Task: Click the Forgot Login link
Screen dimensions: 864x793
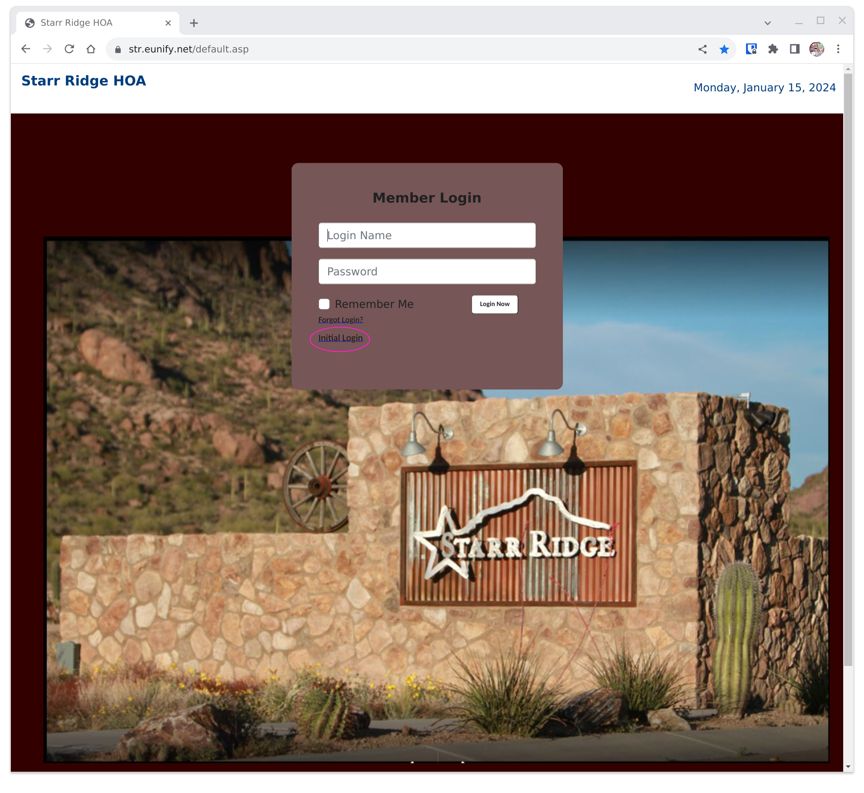Action: pyautogui.click(x=340, y=320)
